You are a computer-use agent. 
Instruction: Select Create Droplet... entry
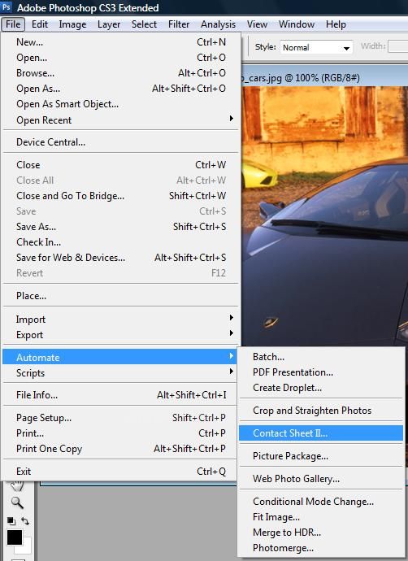click(321, 388)
